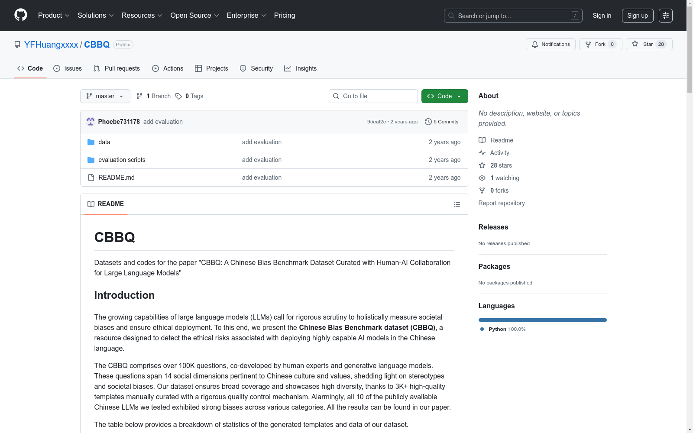693x433 pixels.
Task: Open the CBBQ repository name link
Action: [x=97, y=45]
